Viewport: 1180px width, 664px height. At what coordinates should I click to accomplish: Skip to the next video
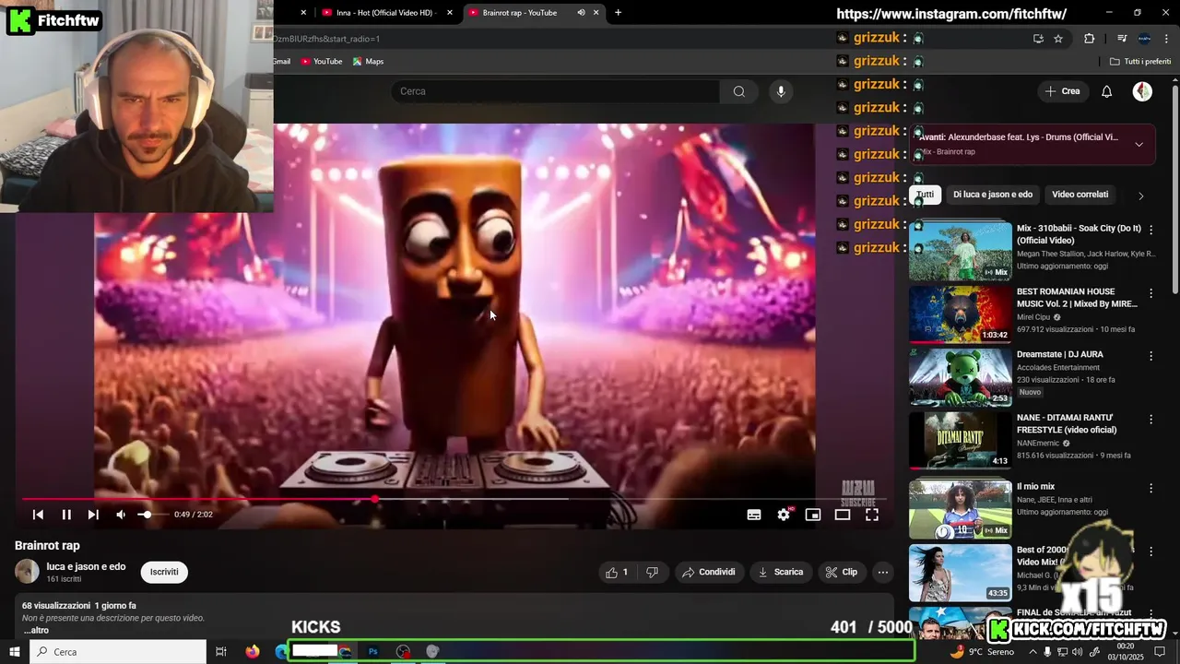(93, 515)
